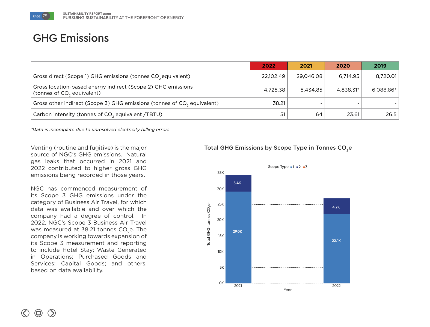
Task: Select the 2022 column header
Action: tap(269, 66)
